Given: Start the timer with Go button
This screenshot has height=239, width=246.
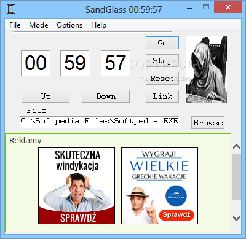Looking at the screenshot, I should coord(162,43).
